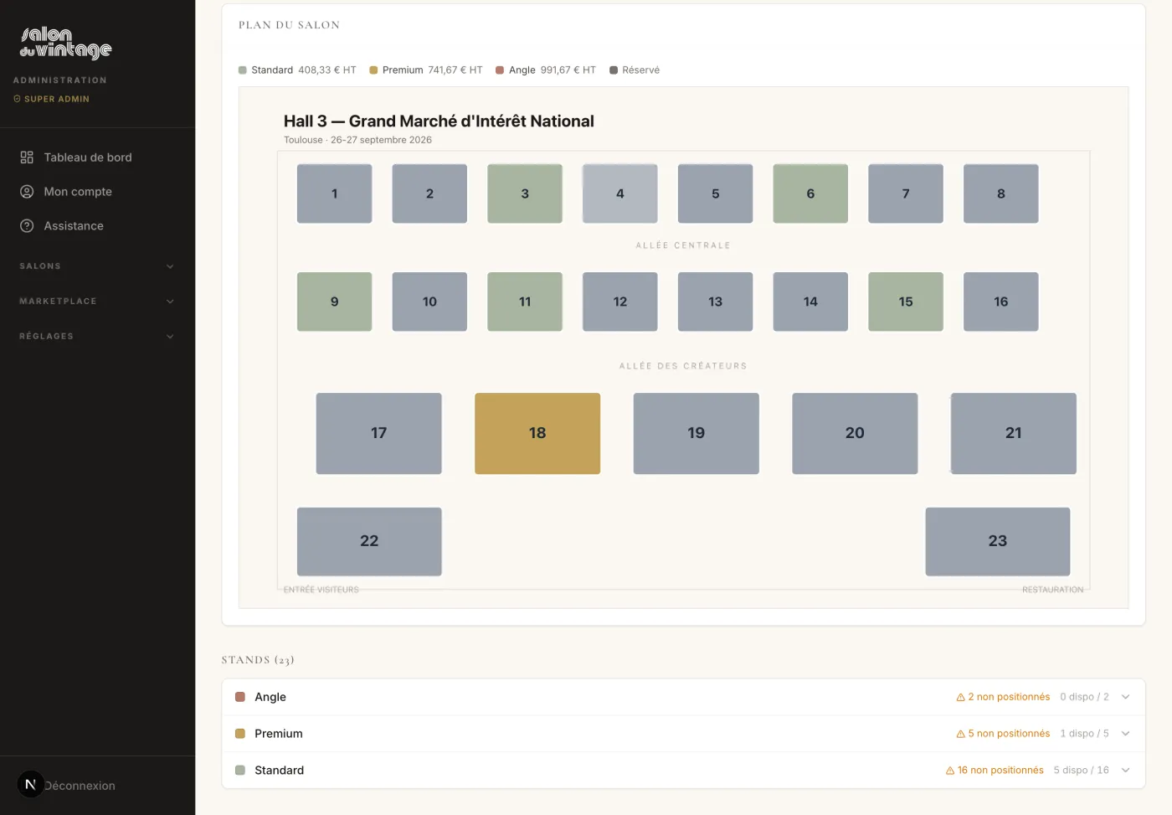This screenshot has width=1172, height=815.
Task: Expand the Standard stands row chevron
Action: tap(1126, 771)
